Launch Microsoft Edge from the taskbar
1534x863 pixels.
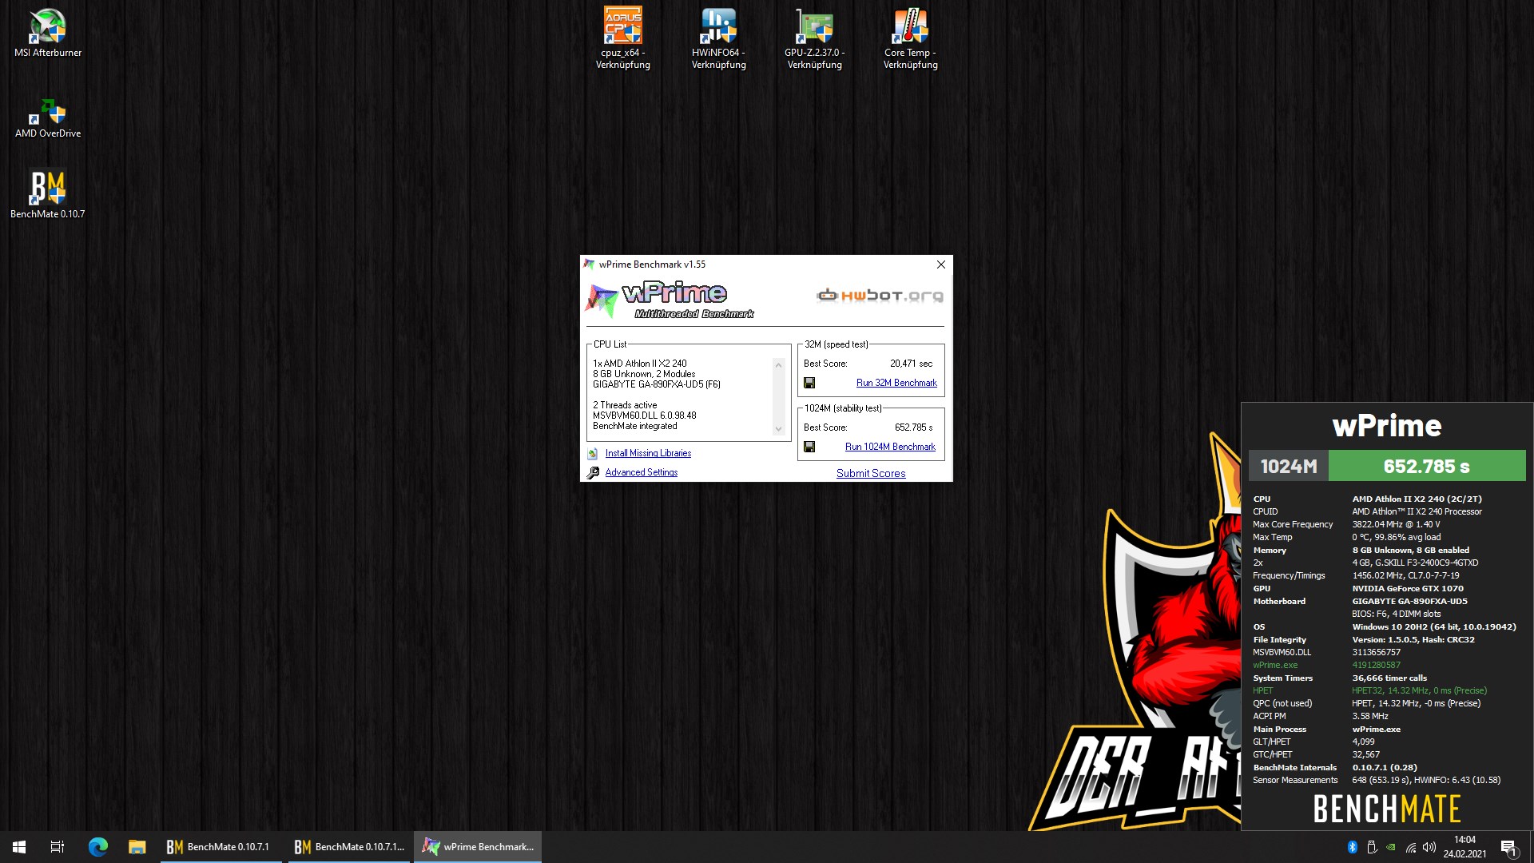[x=97, y=847]
